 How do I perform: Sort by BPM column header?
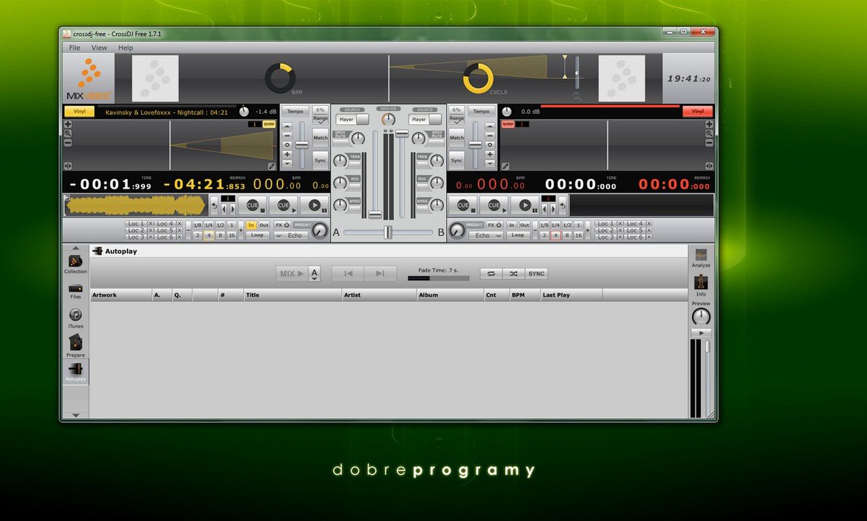[525, 295]
